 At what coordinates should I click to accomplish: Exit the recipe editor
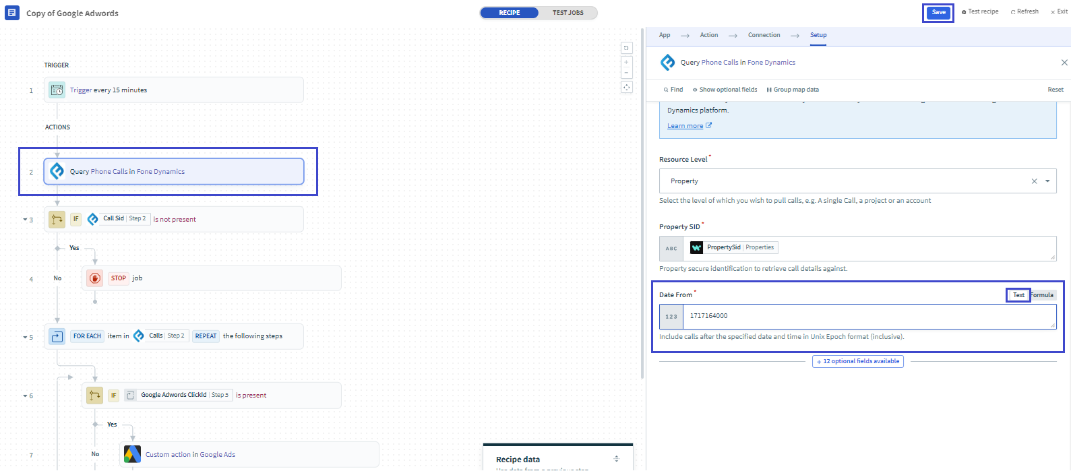point(1059,11)
